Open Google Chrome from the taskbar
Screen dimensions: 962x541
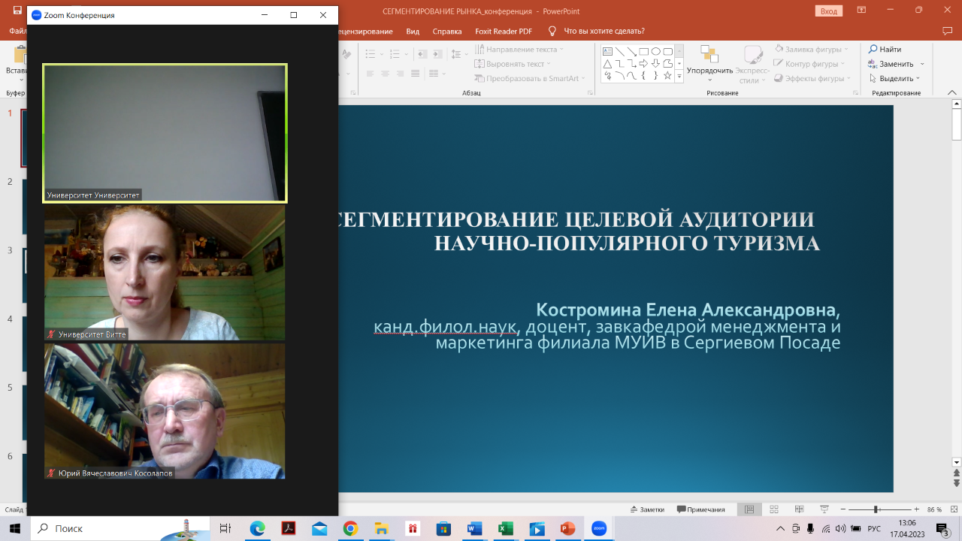(350, 529)
